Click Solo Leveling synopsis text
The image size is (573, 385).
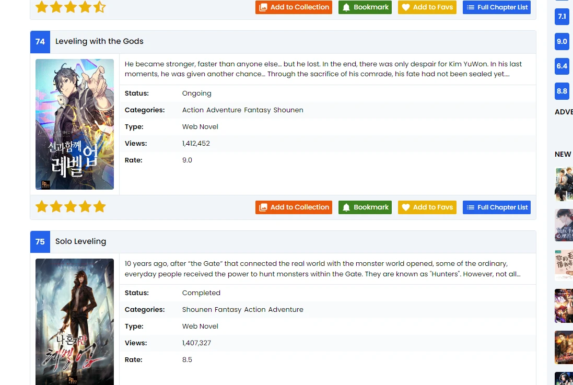[322, 269]
